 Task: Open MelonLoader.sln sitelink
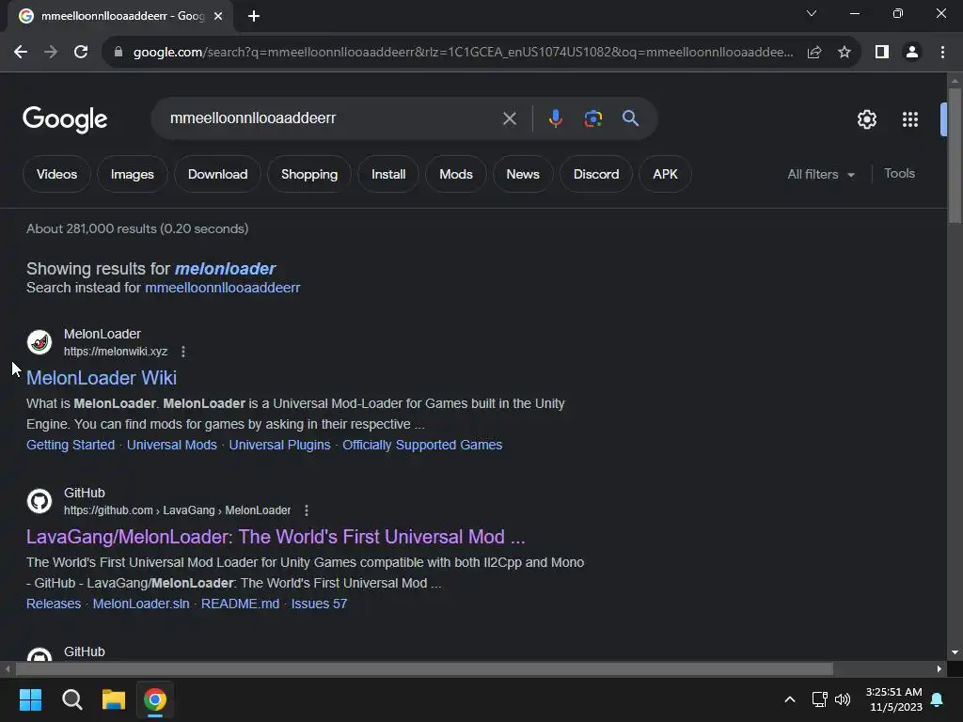(141, 604)
